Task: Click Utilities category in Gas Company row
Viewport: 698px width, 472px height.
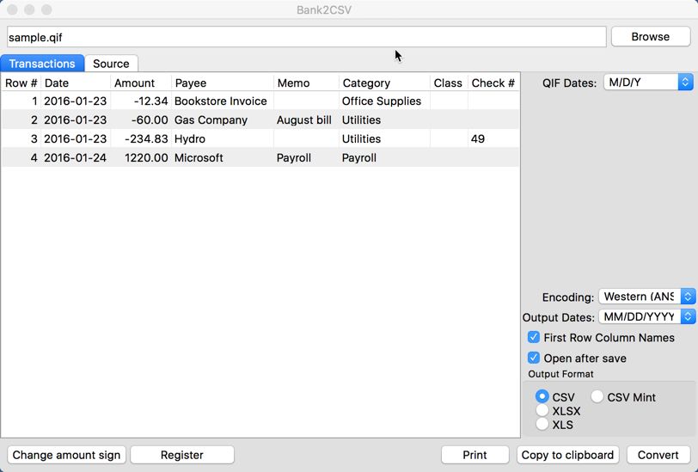Action: tap(384, 120)
